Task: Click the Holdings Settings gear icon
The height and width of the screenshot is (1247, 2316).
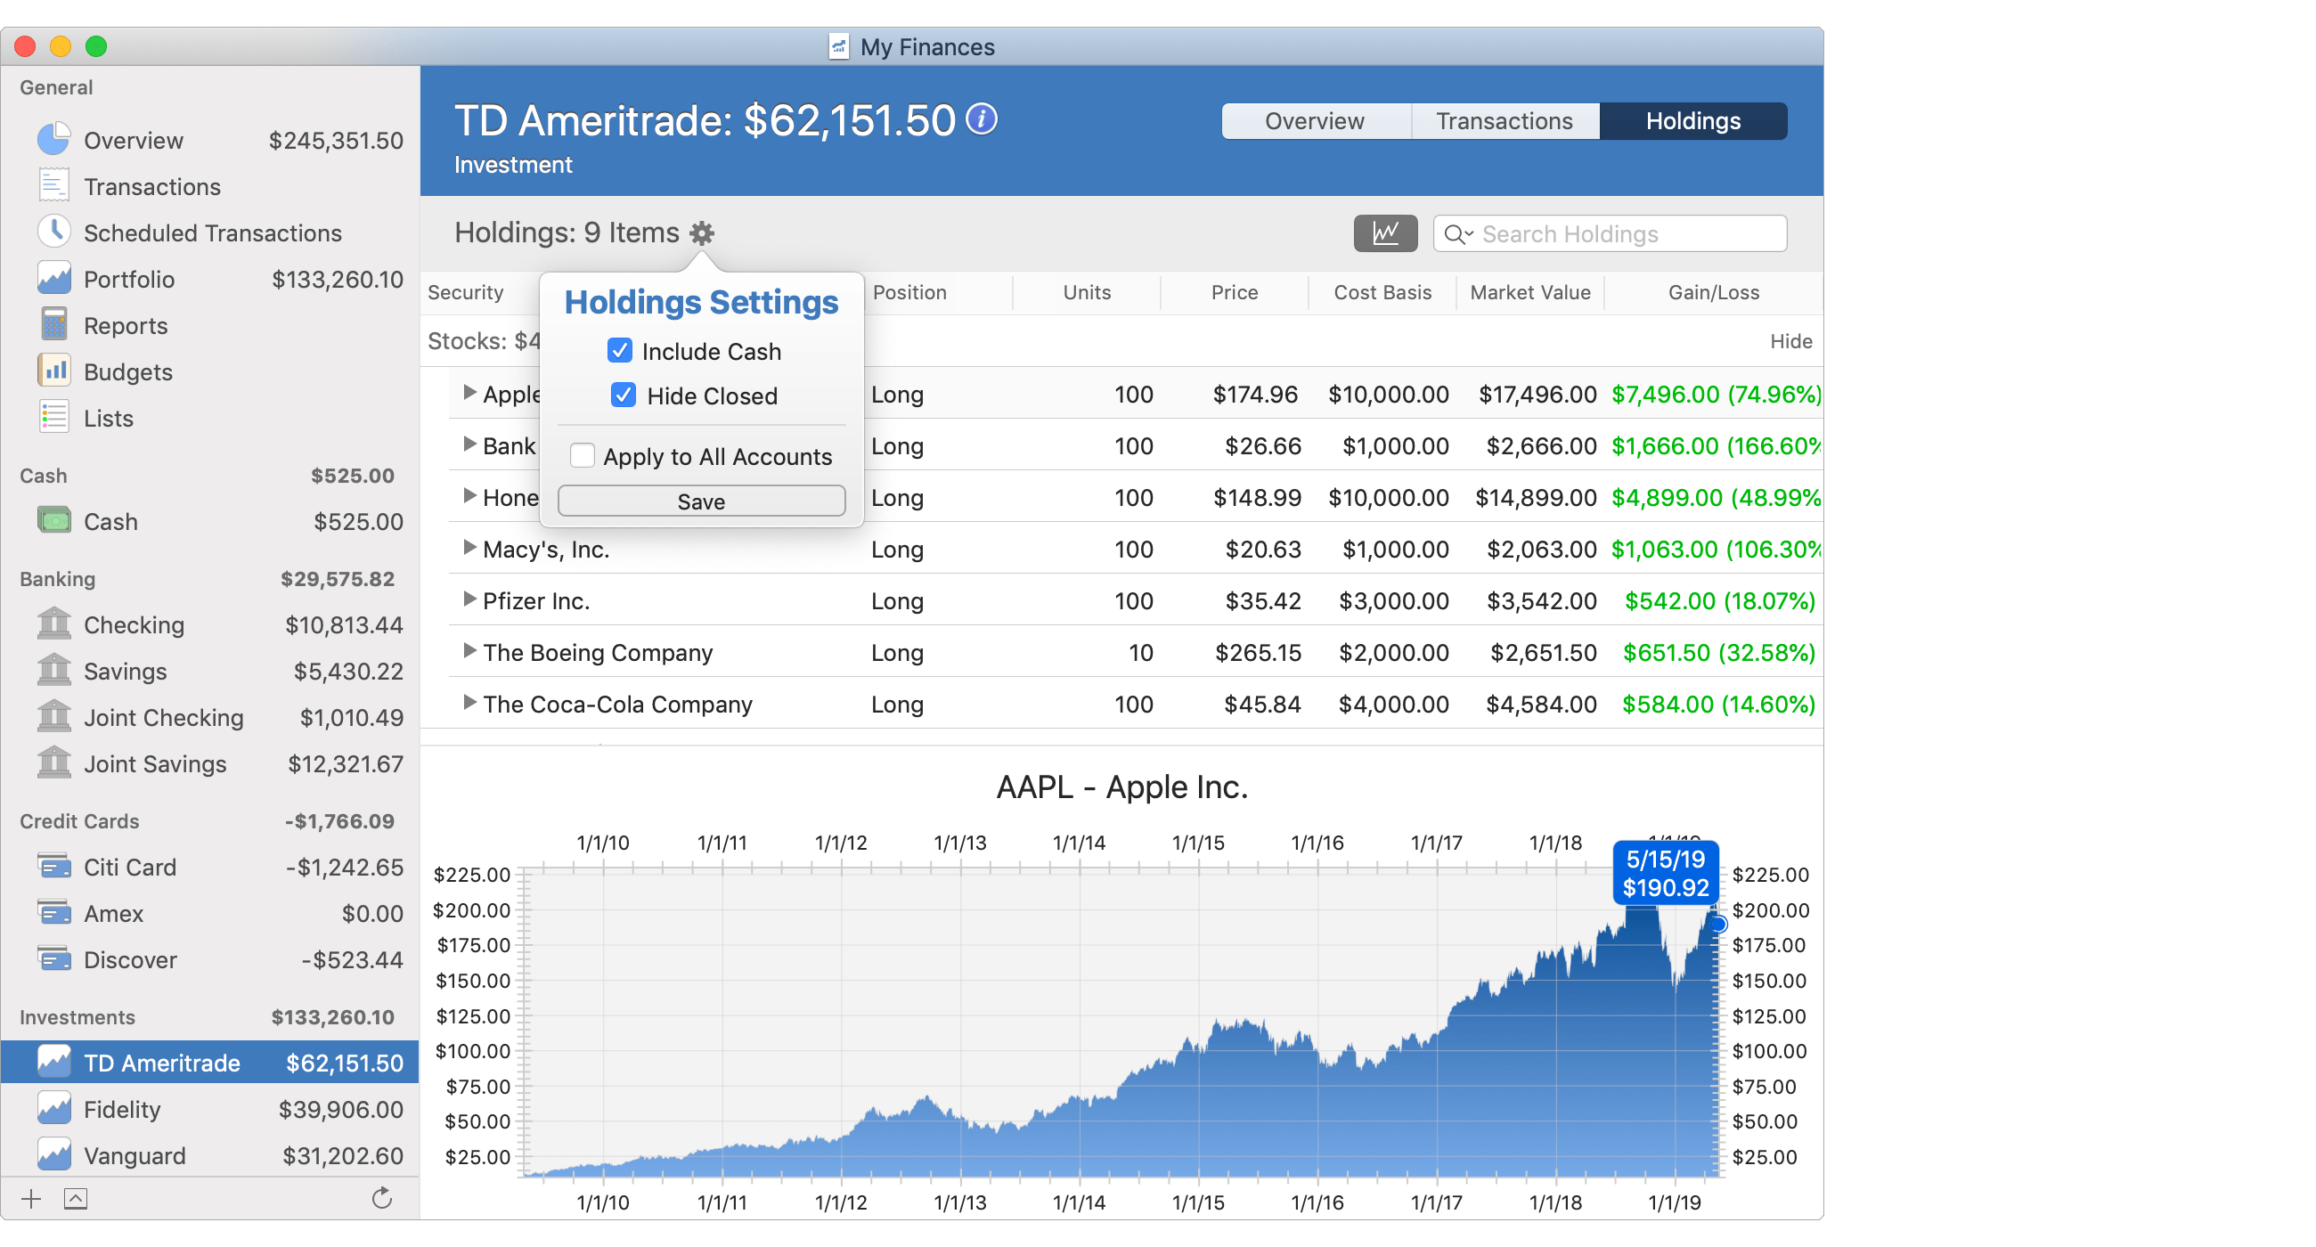Action: 704,235
